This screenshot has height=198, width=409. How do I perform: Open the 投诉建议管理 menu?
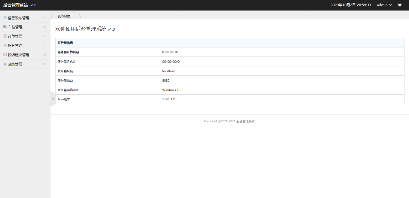pos(25,55)
